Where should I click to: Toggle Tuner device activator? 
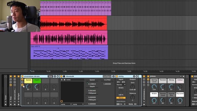click(6, 76)
